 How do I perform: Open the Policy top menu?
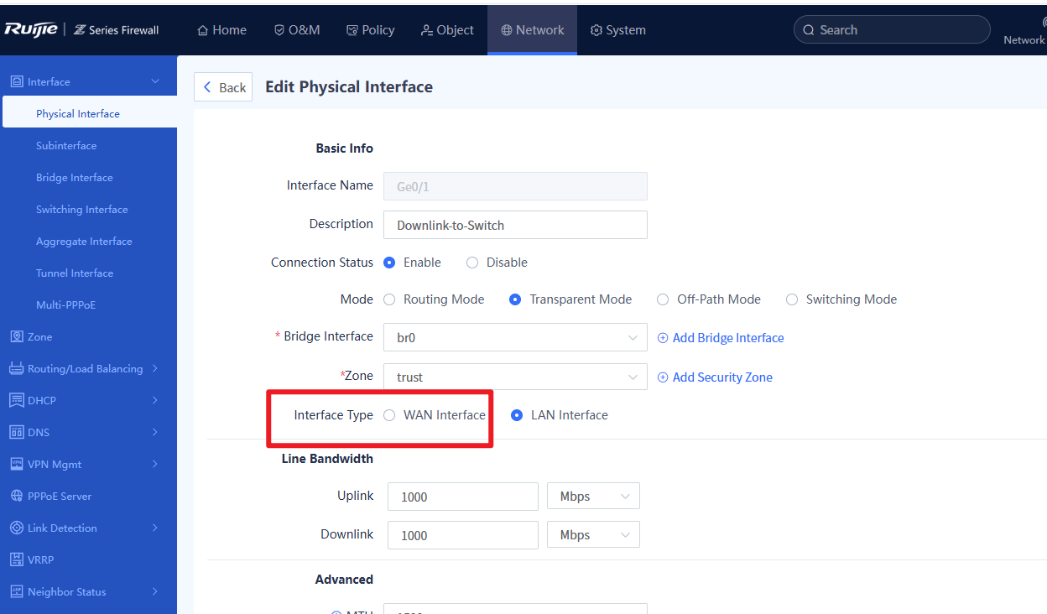[370, 30]
